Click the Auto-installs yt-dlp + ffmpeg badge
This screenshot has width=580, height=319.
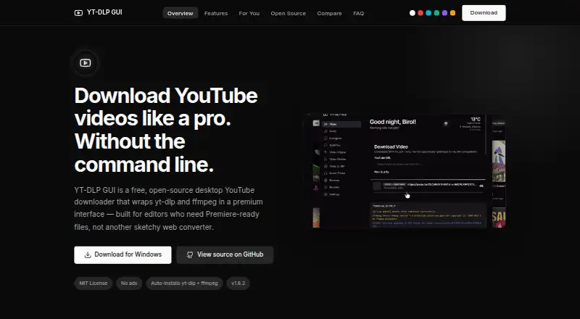[x=184, y=283]
